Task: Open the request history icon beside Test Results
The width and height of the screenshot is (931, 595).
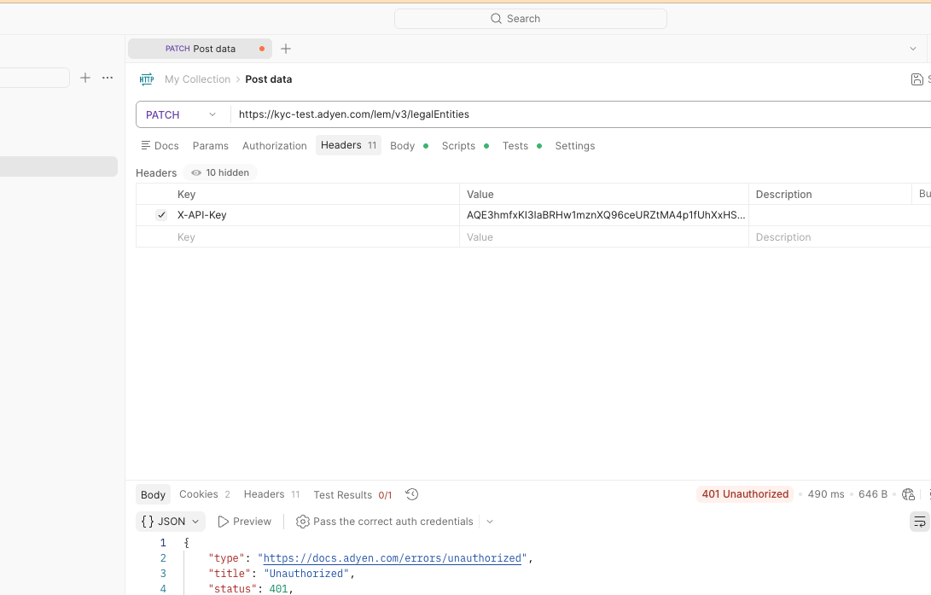Action: point(411,494)
